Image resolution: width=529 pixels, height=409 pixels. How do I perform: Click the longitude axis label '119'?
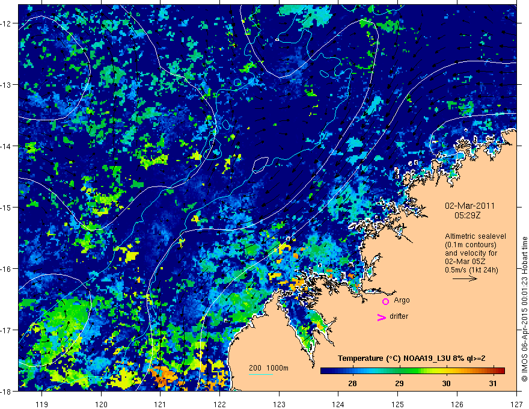pos(42,404)
